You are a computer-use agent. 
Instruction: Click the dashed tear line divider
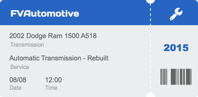click(150, 48)
